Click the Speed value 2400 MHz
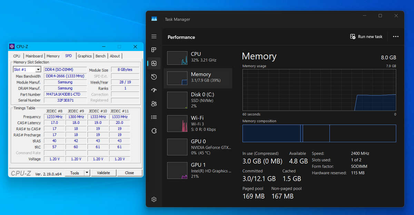 (x=360, y=154)
